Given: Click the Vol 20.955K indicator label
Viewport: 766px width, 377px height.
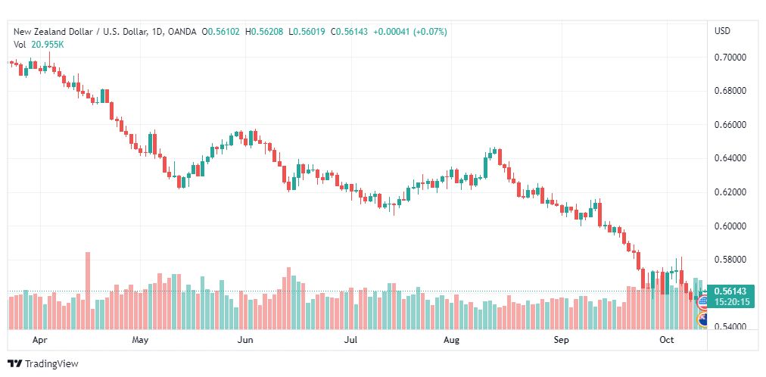Looking at the screenshot, I should click(39, 45).
